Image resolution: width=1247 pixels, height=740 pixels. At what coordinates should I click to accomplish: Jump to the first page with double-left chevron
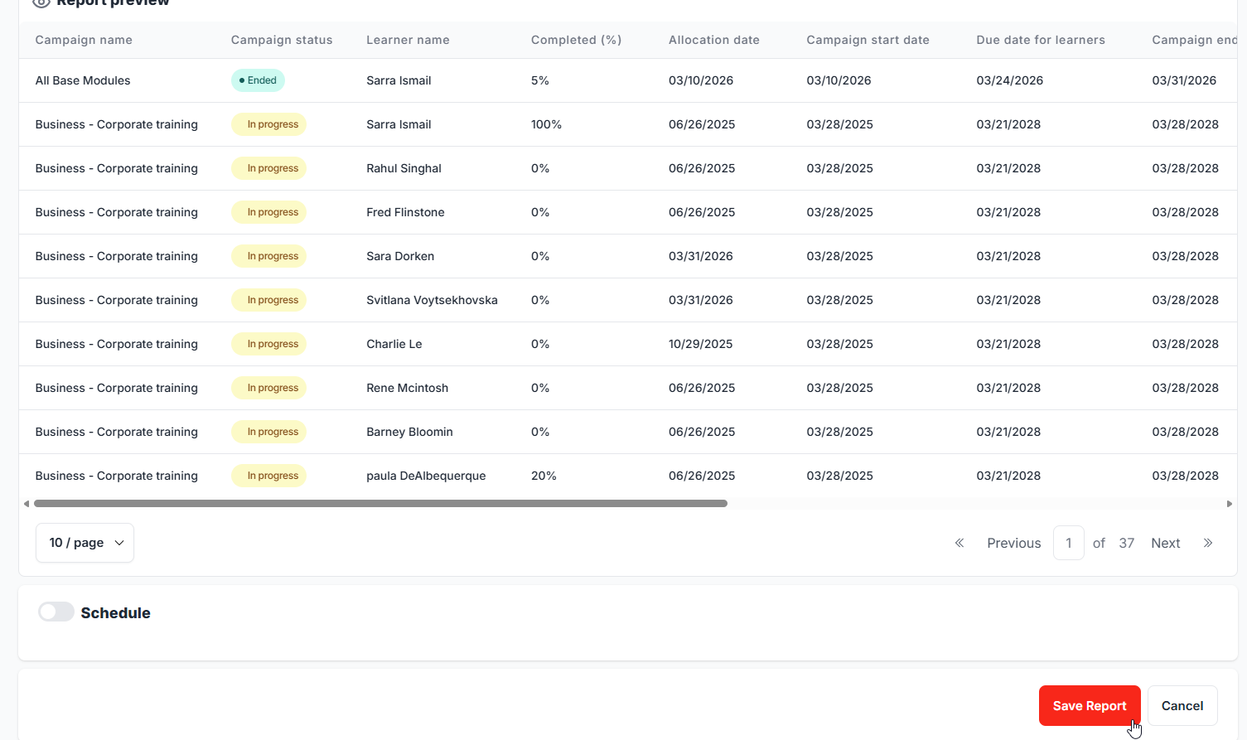pos(959,543)
